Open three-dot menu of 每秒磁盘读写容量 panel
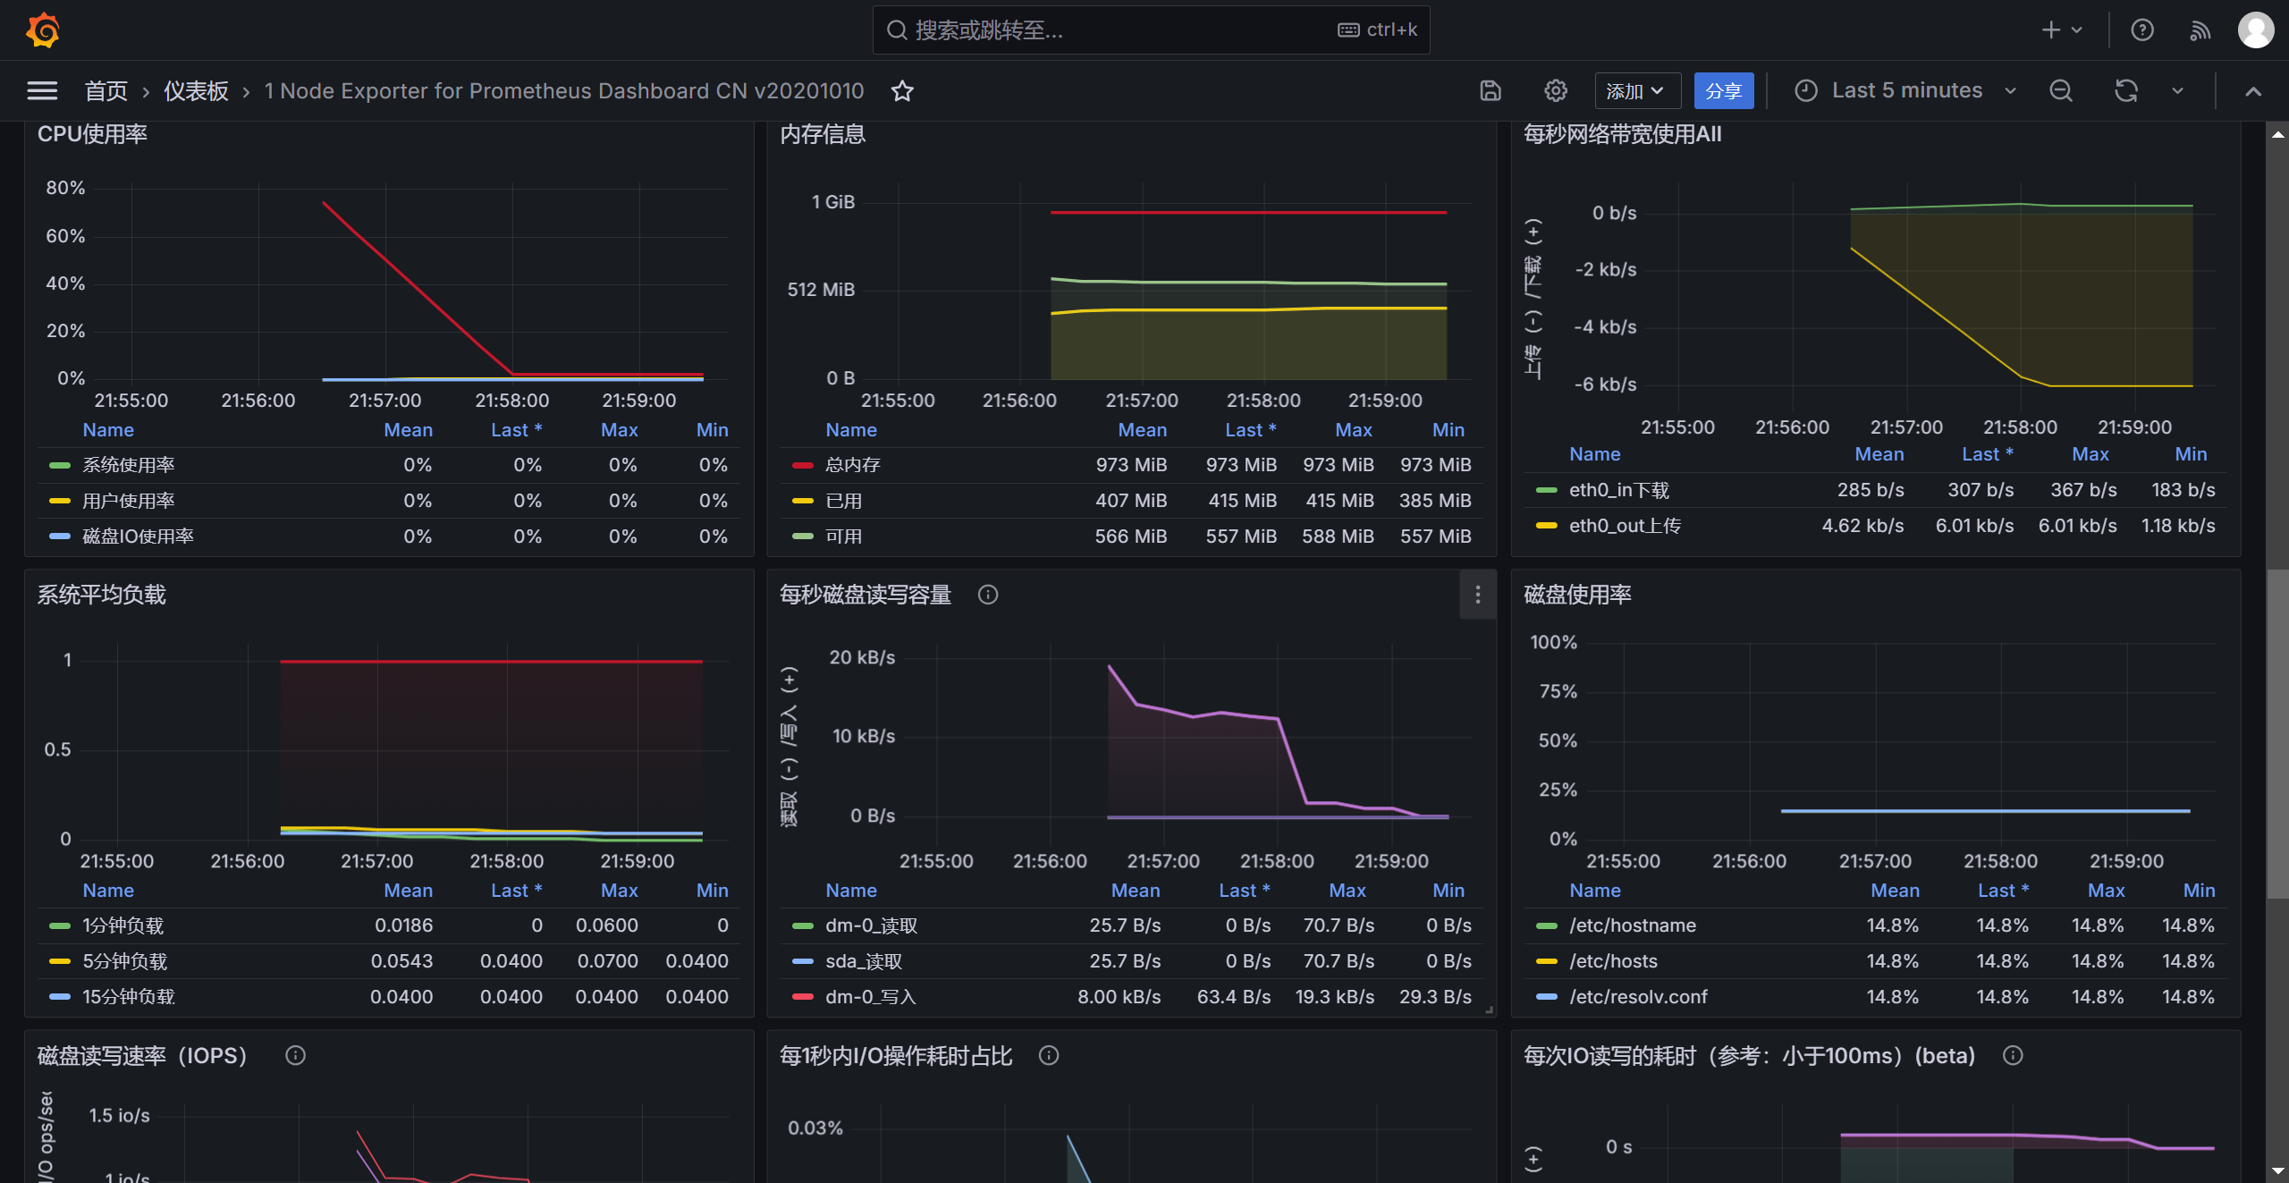 pyautogui.click(x=1478, y=595)
